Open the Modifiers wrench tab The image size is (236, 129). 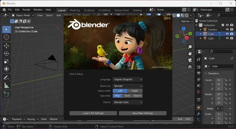(x=199, y=114)
